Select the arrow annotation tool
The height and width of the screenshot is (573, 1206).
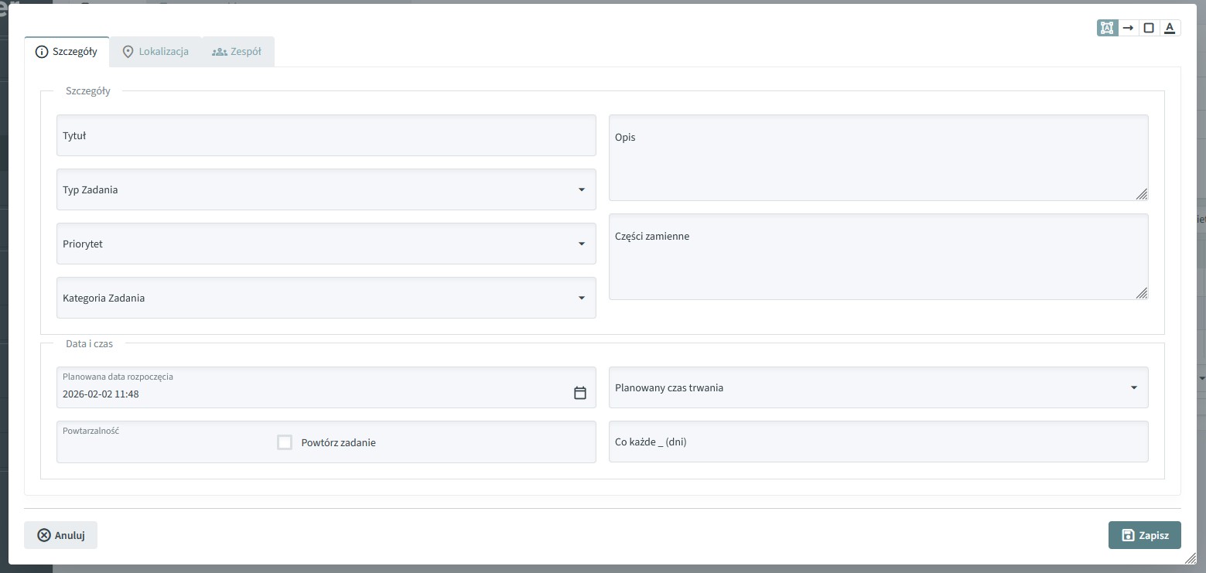pos(1128,28)
